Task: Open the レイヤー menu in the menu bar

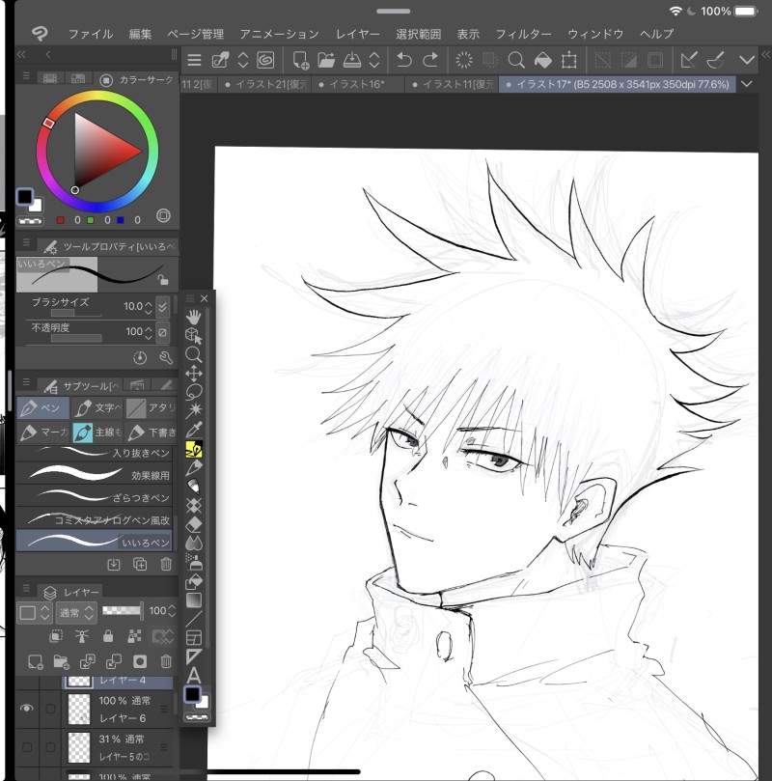Action: point(357,34)
